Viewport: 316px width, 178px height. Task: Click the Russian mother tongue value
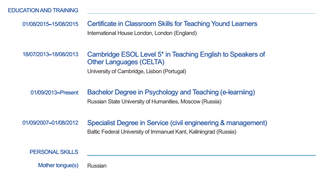coord(97,166)
